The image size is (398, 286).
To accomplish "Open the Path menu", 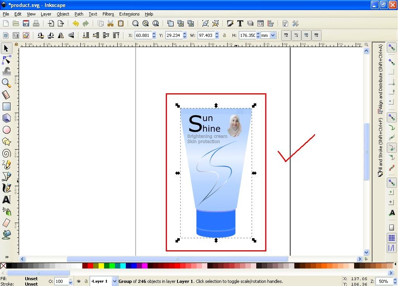I will tap(79, 14).
